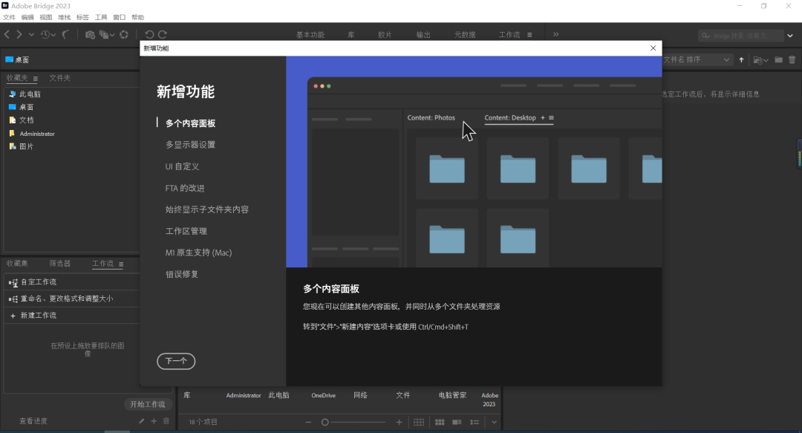Open the refine/batch rename stack dropdown

106,34
